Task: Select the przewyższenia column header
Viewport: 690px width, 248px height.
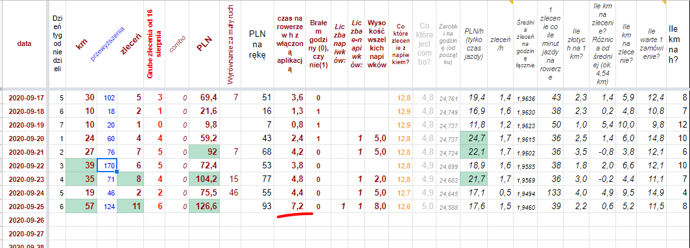Action: pos(106,43)
